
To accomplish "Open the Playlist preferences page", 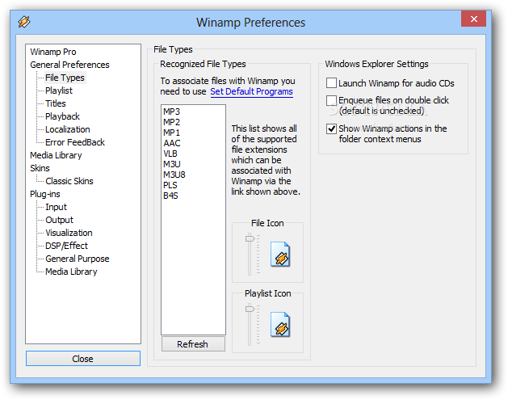I will (59, 91).
